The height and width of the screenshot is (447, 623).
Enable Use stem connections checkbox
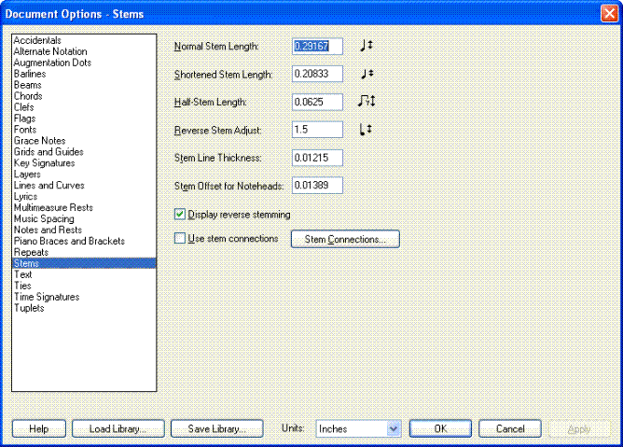[x=181, y=239]
